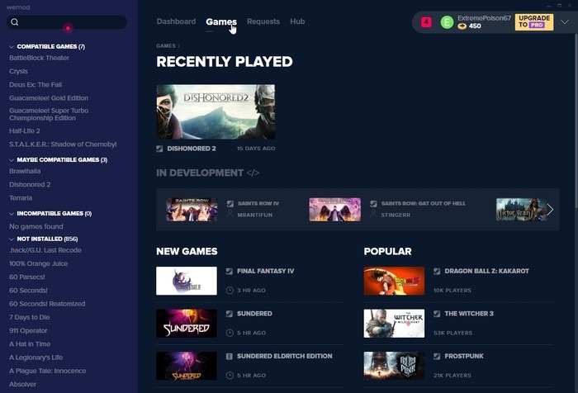Screen dimensions: 578x393
Task: Select Brawlhalla in sidebar
Action: pyautogui.click(x=25, y=171)
